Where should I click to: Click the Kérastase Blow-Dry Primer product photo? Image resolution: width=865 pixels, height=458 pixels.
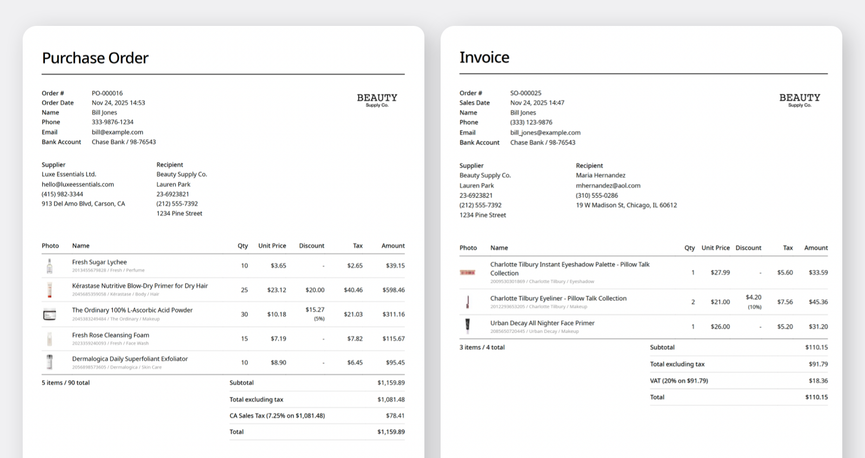click(x=50, y=290)
